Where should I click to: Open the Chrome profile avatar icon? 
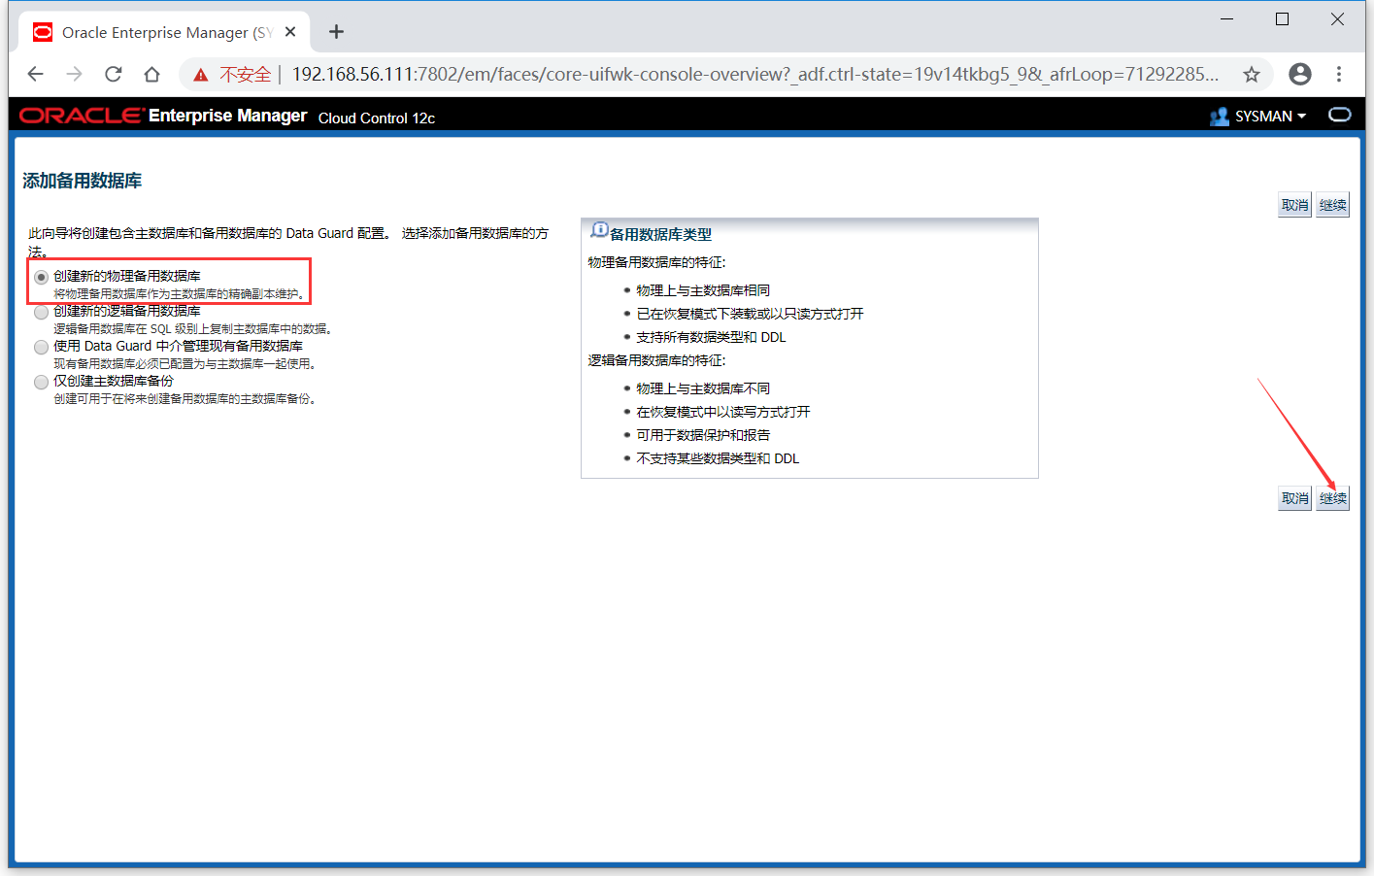point(1300,75)
